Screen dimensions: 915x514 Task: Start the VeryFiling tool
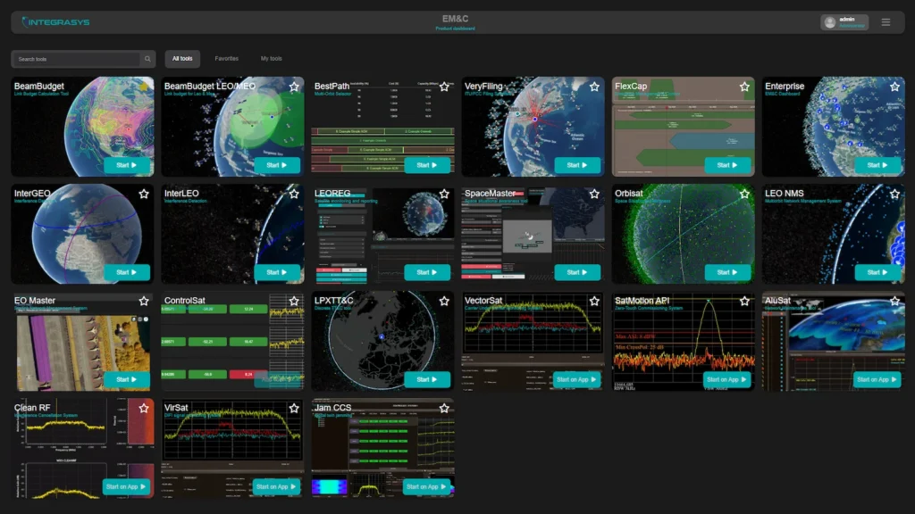(x=577, y=165)
